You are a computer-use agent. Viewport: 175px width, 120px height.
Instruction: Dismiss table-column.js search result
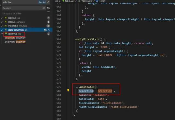click(49, 30)
